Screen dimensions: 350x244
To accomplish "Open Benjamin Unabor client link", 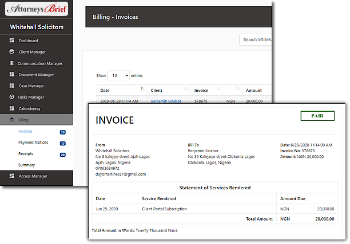I will click(165, 101).
